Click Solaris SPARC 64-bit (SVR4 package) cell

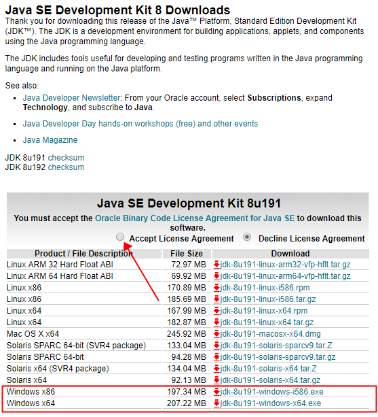pos(84,346)
